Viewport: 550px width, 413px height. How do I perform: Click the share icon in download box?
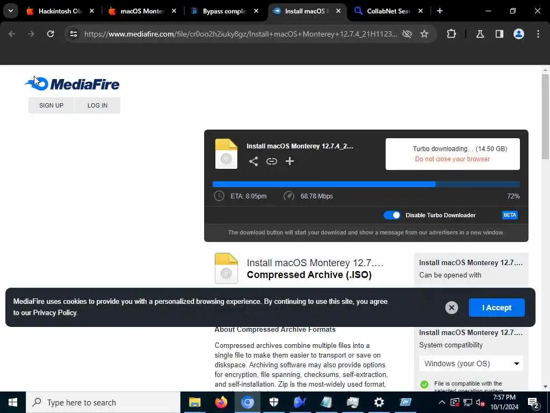pyautogui.click(x=254, y=161)
